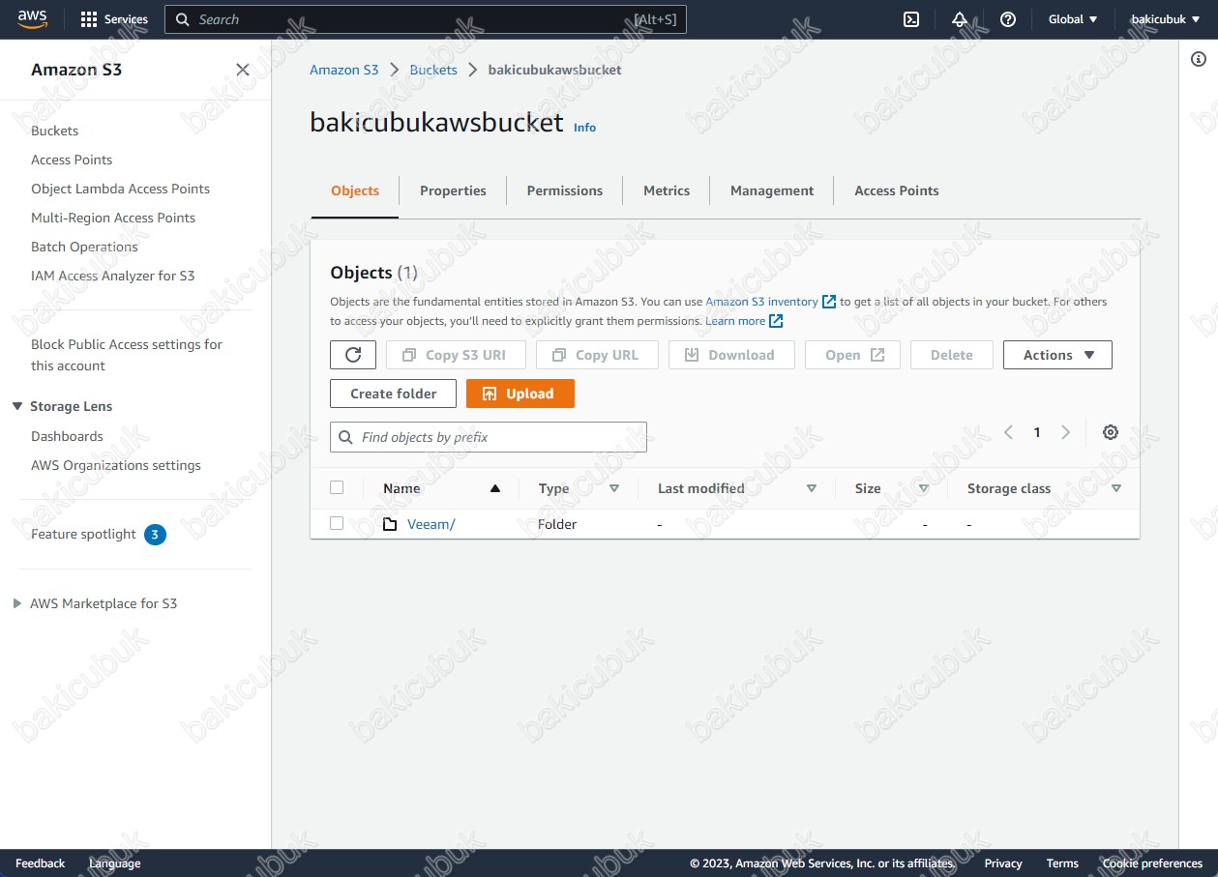Switch to the Properties tab
The image size is (1218, 877).
point(453,190)
